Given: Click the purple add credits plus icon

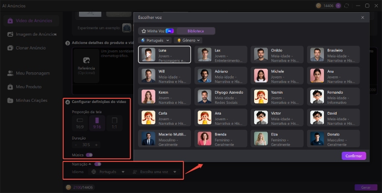Looking at the screenshot, I should coord(338,6).
